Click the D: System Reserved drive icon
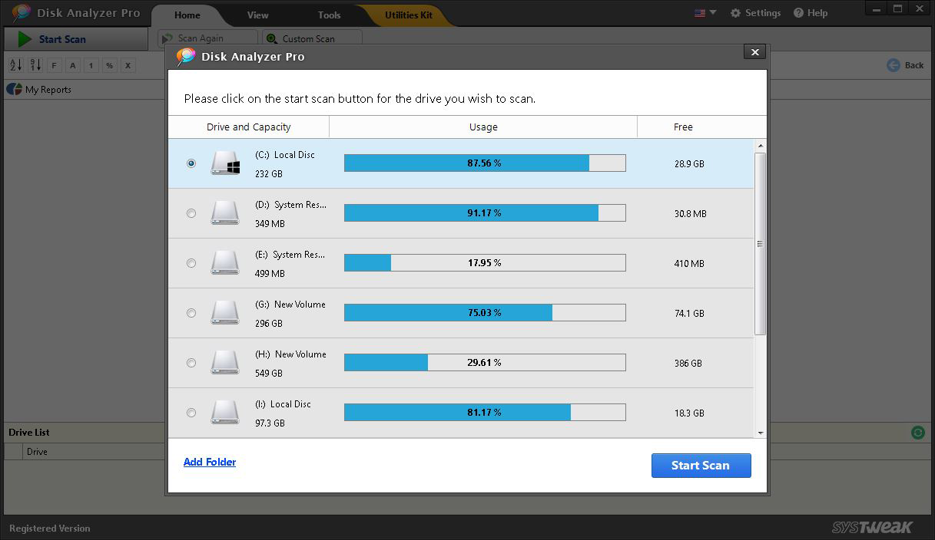Viewport: 935px width, 540px height. (225, 212)
